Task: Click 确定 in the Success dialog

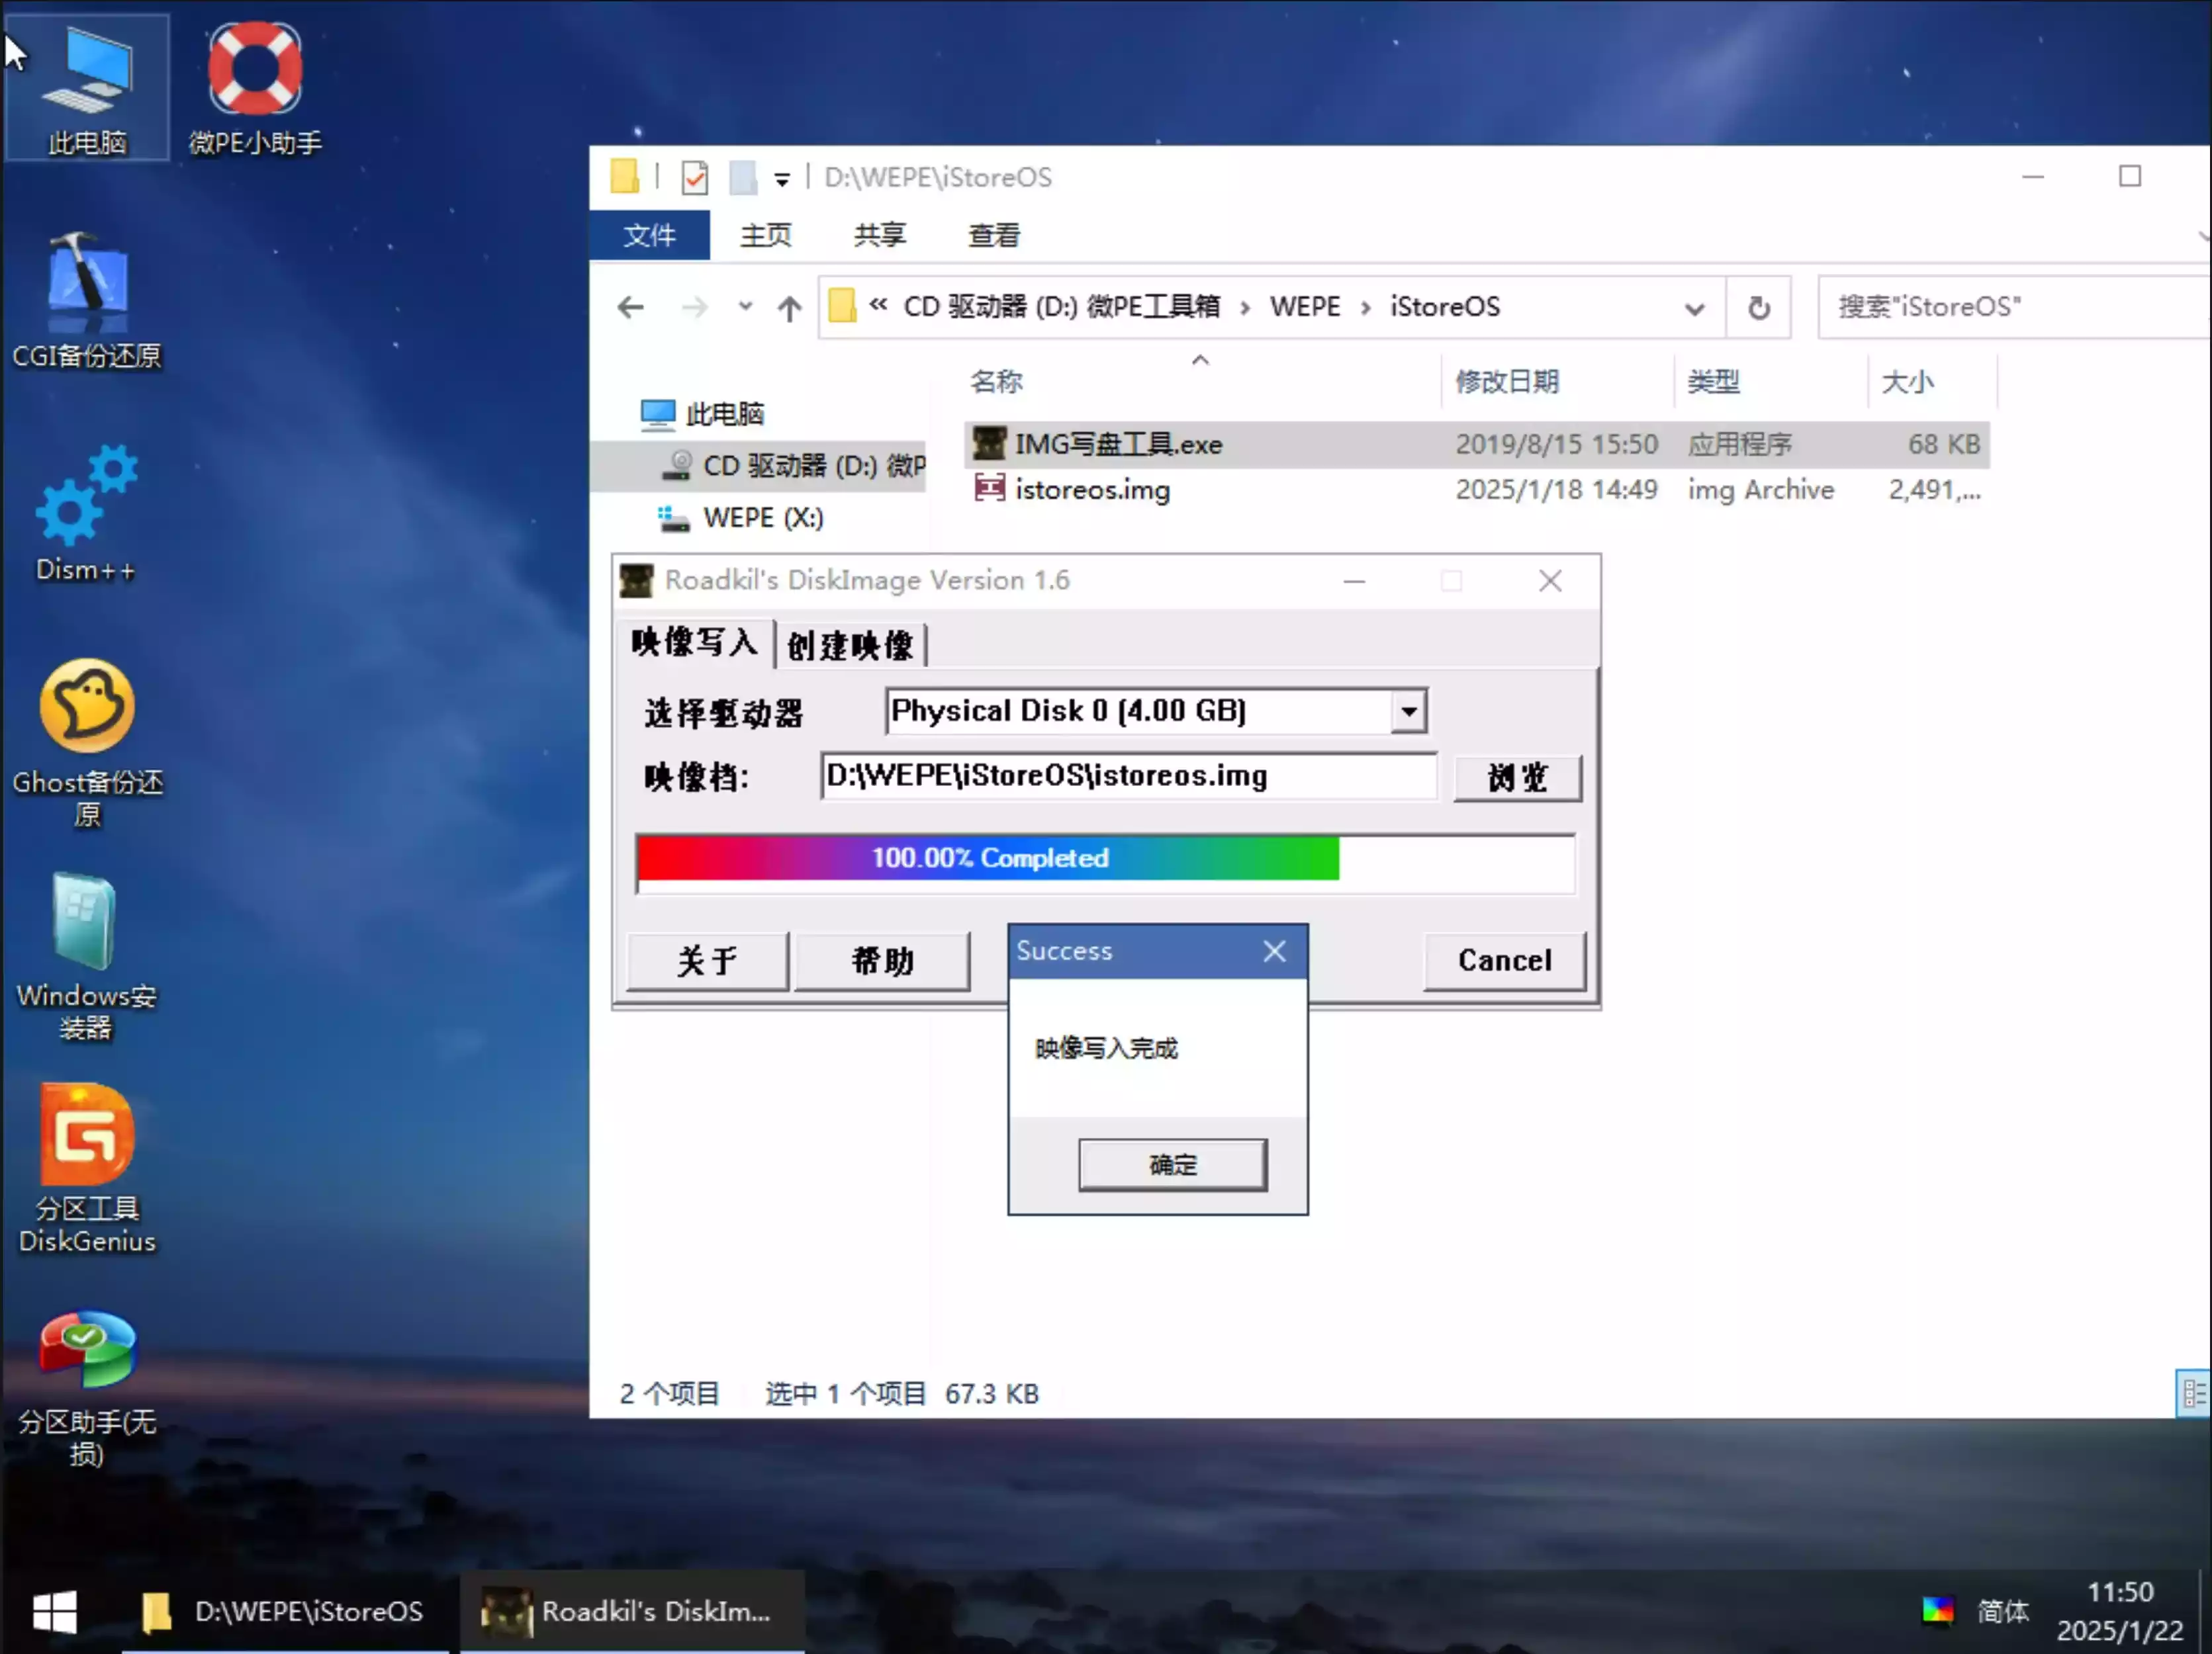Action: coord(1172,1164)
